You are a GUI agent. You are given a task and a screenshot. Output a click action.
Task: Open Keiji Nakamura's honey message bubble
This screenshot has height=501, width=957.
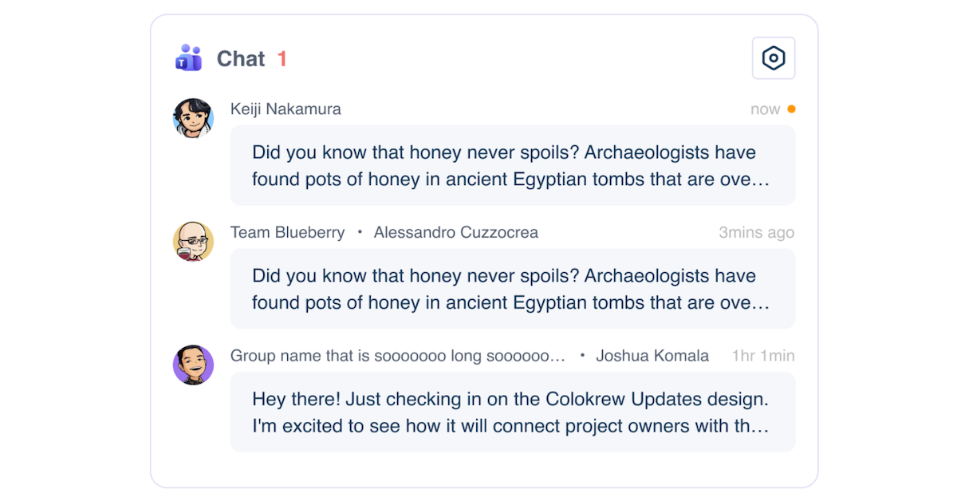[x=512, y=166]
